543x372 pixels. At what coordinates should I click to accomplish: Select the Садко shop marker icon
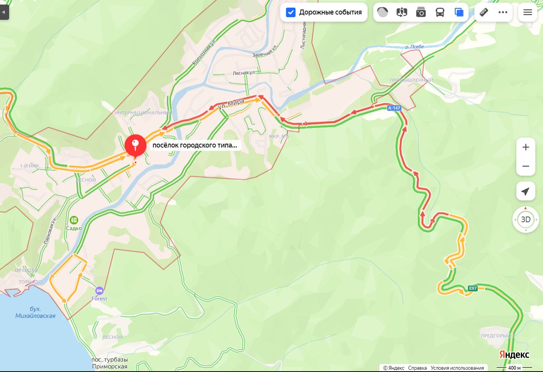pos(74,220)
